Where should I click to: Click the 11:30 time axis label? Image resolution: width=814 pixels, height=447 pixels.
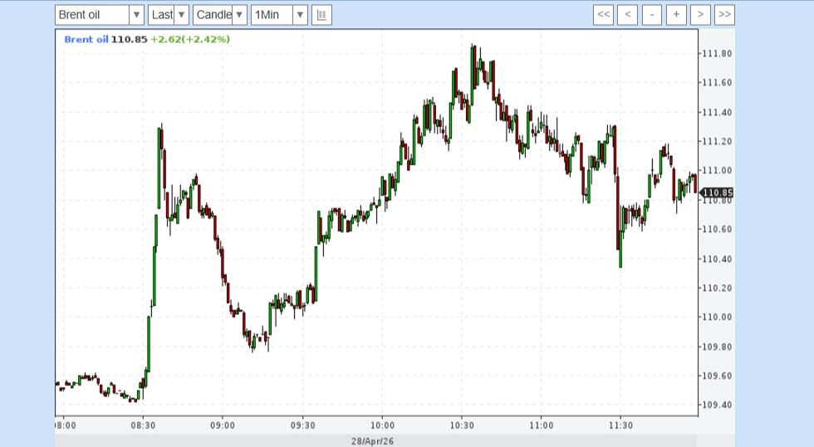[620, 425]
